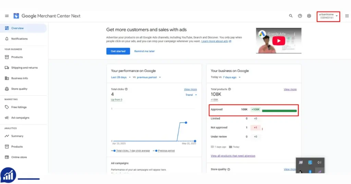Click the Total products info icon
Viewport: 351px width, 184px height.
[229, 89]
